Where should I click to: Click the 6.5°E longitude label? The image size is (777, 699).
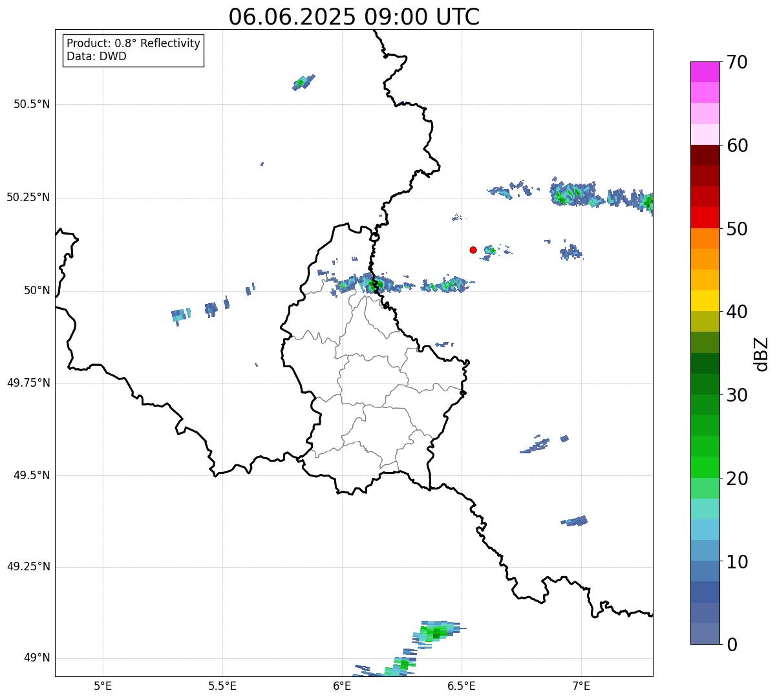(462, 686)
